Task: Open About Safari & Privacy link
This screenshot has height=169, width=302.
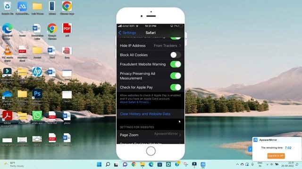Action: [135, 102]
